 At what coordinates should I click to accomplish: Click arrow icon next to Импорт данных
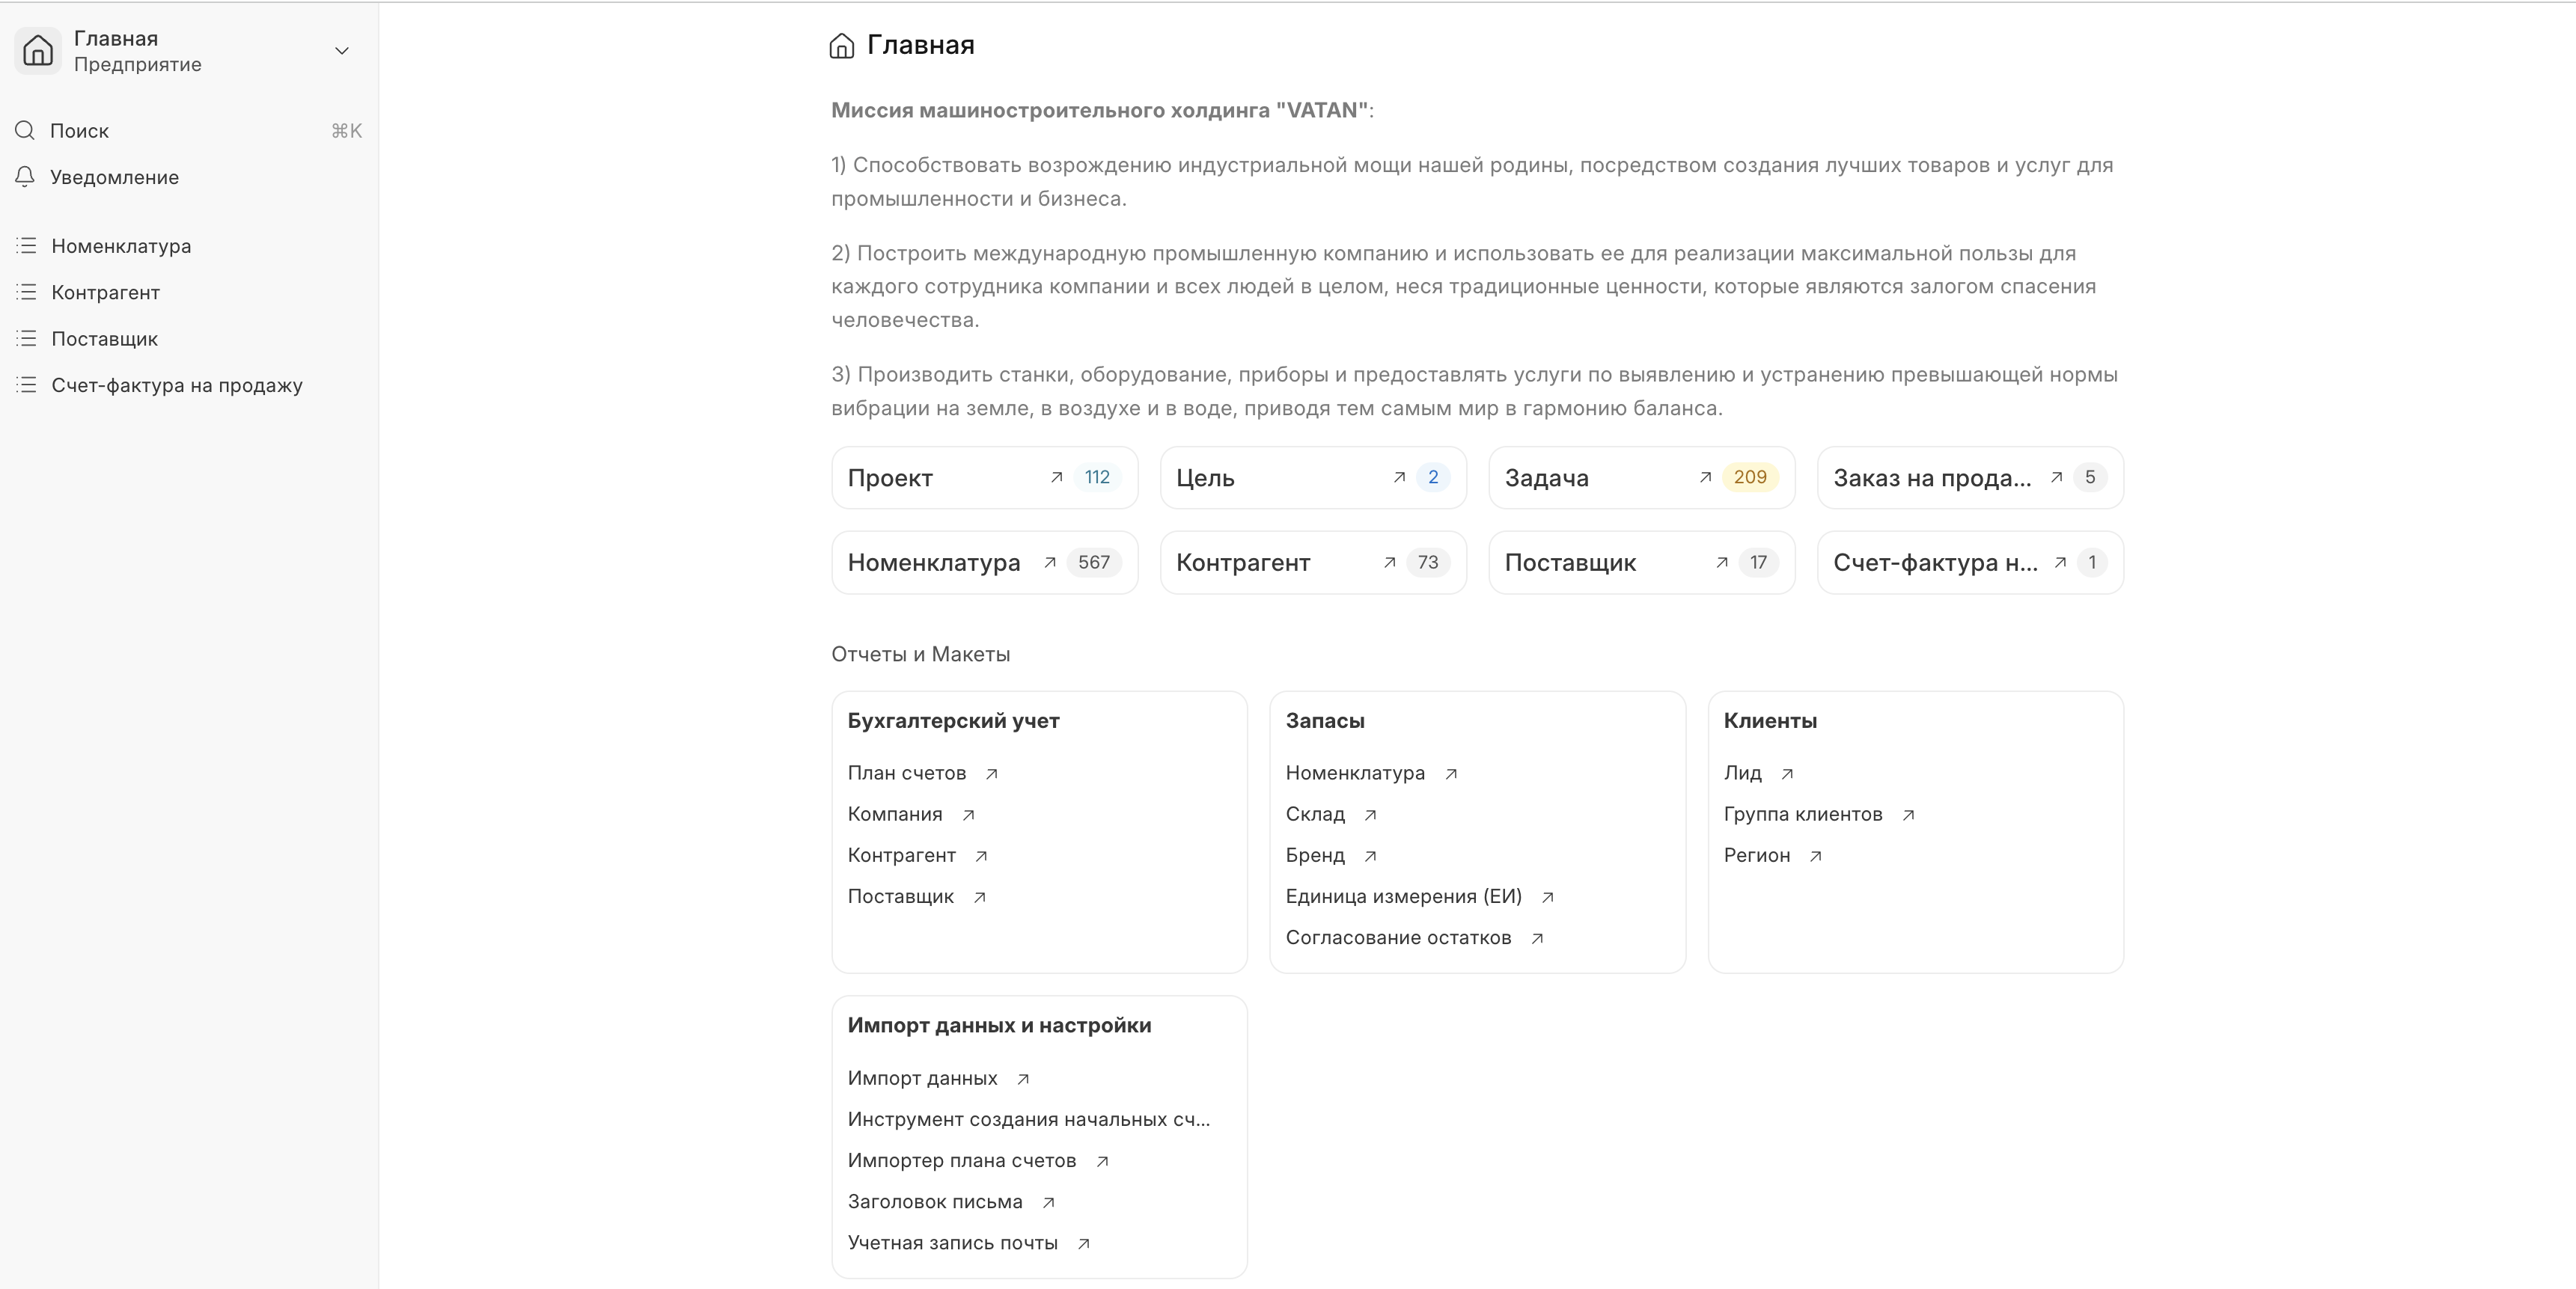pyautogui.click(x=1023, y=1079)
